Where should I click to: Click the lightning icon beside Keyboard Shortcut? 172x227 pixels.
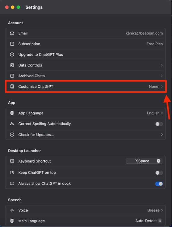[x=12, y=161]
